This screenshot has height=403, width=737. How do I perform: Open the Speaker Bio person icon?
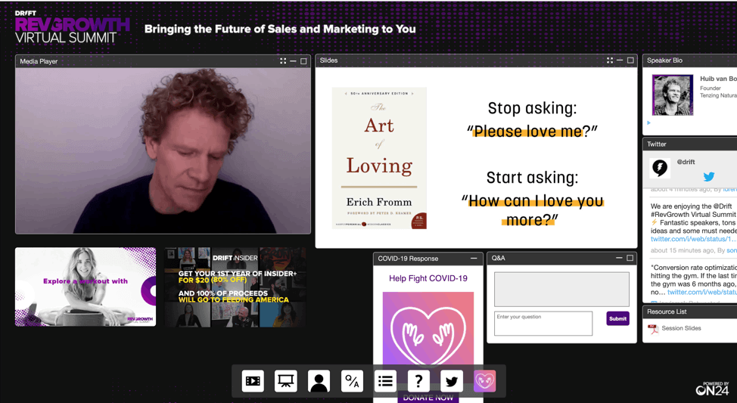coord(319,382)
